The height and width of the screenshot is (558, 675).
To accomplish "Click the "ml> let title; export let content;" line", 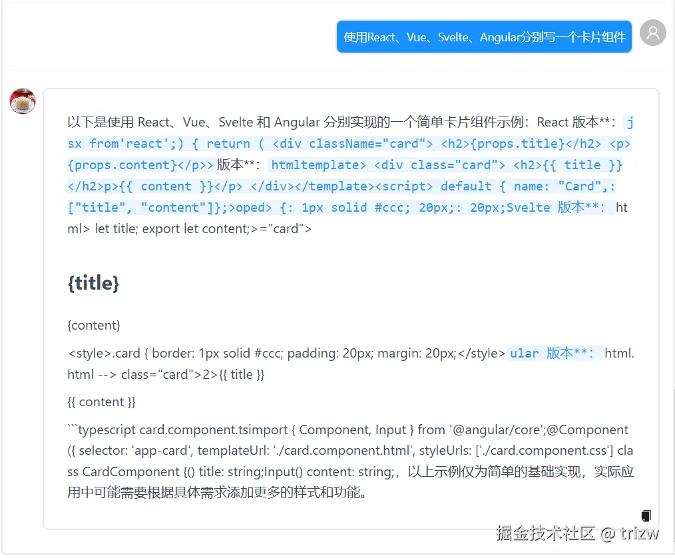I will pyautogui.click(x=190, y=229).
